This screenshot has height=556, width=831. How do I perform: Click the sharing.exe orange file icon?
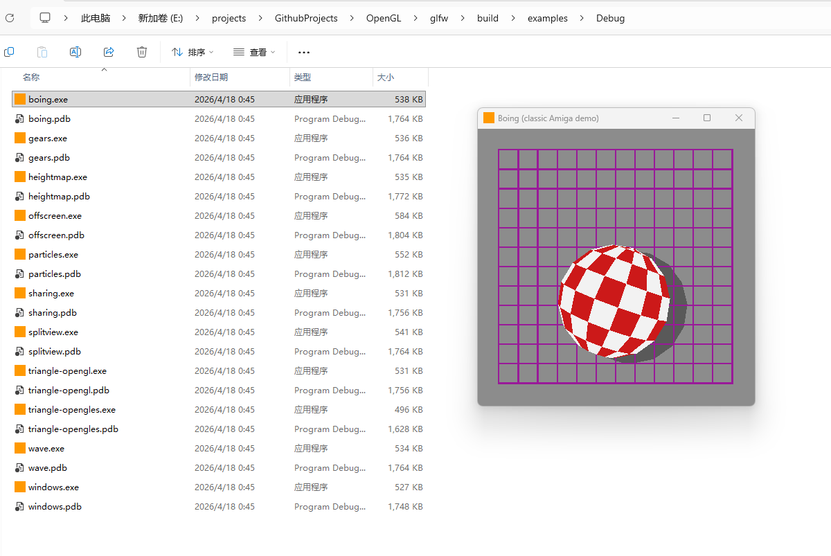(20, 293)
